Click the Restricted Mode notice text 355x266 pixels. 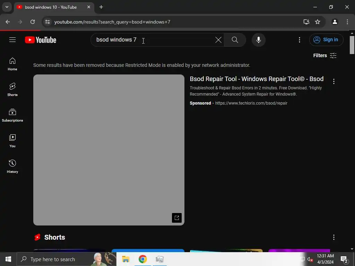click(142, 65)
